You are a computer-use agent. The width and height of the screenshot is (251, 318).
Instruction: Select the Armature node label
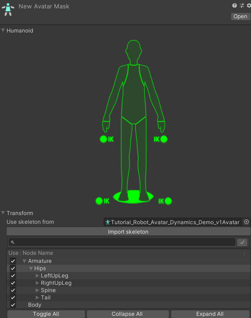click(x=40, y=261)
